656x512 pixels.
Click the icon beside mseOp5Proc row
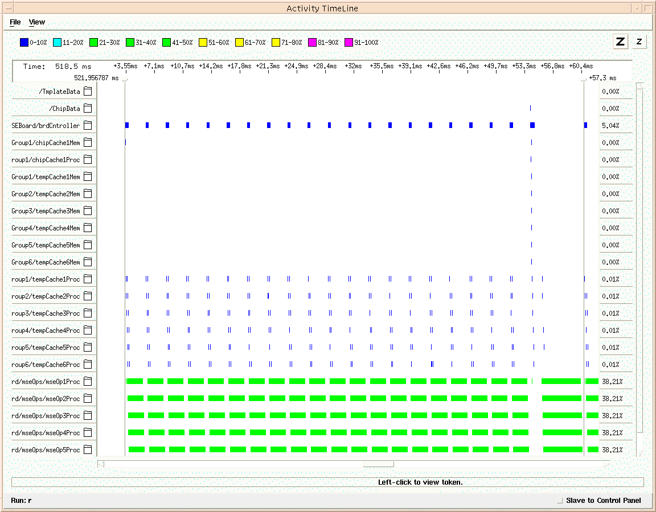point(88,450)
